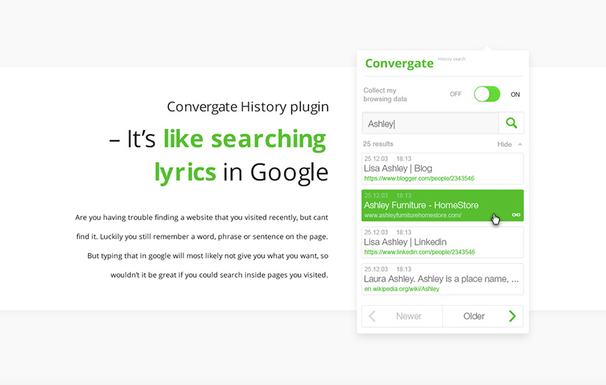The image size is (606, 385).
Task: Focus the search field containing Ashley
Action: coord(430,123)
